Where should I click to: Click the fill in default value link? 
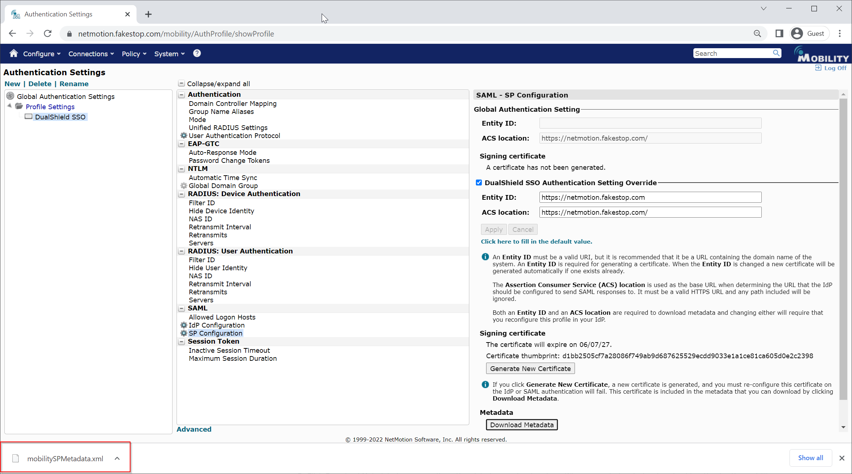[536, 241]
